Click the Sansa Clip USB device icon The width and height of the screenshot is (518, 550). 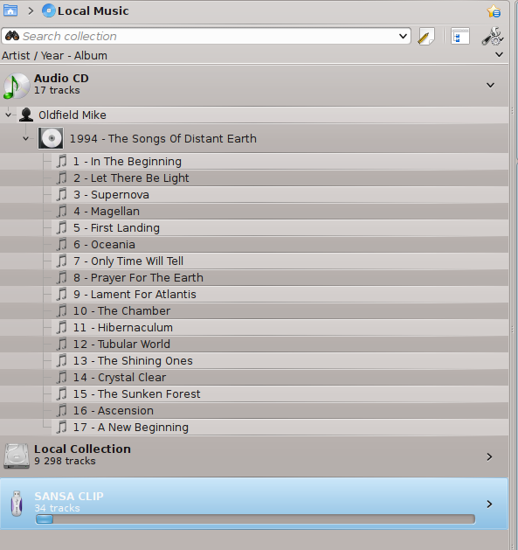pos(17,504)
